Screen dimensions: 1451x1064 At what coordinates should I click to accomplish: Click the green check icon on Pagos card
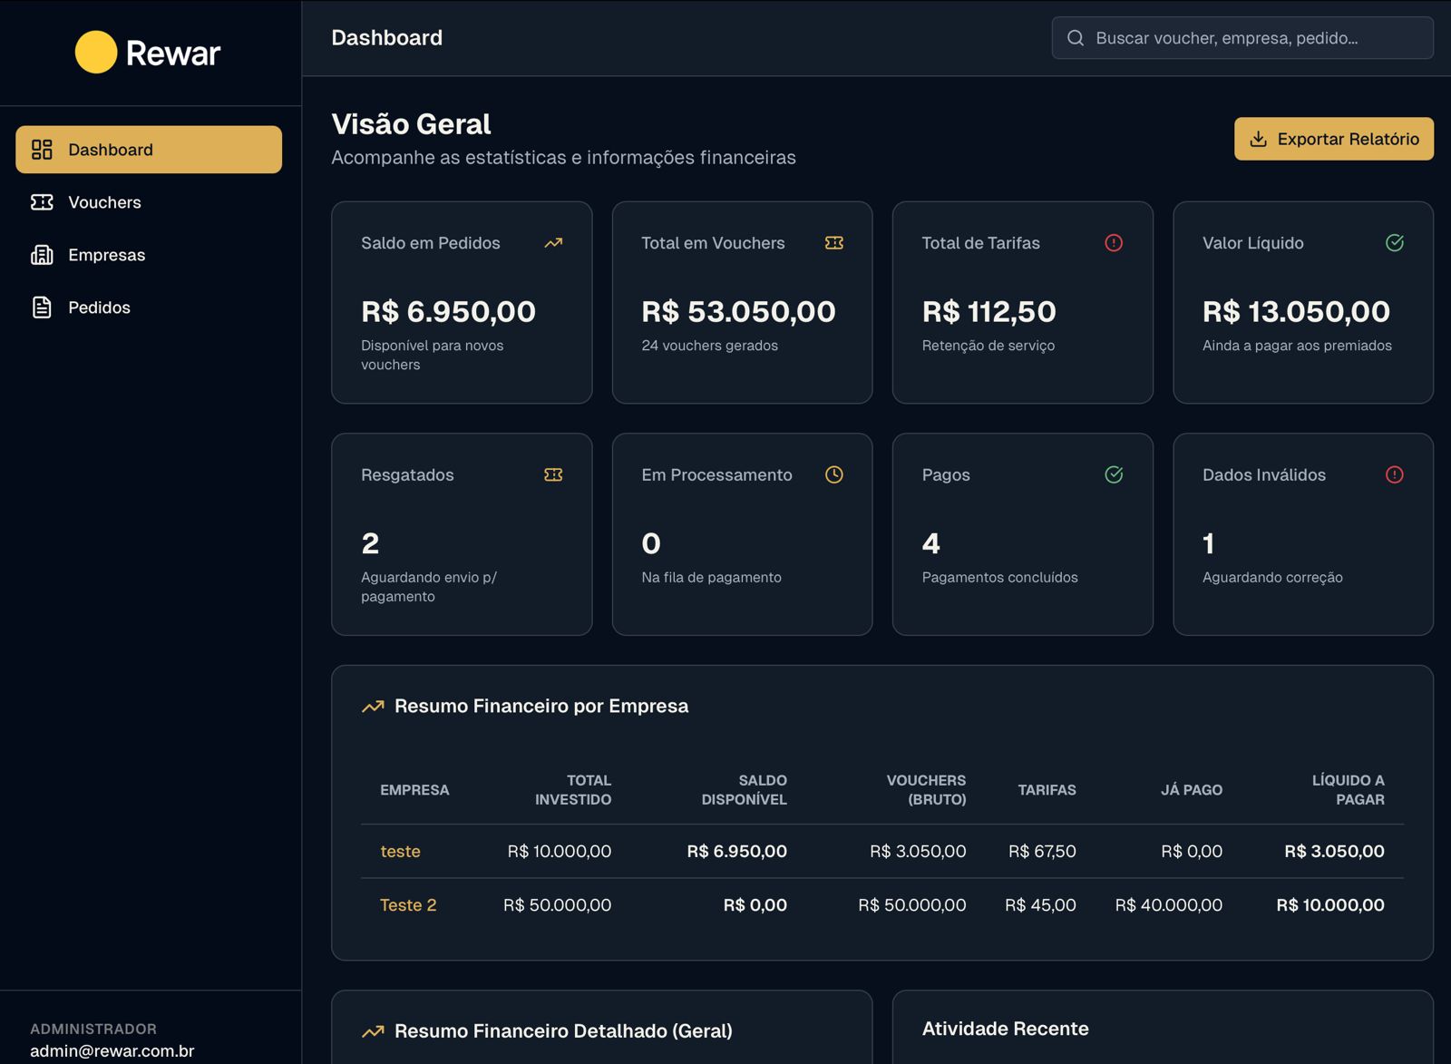pyautogui.click(x=1114, y=473)
